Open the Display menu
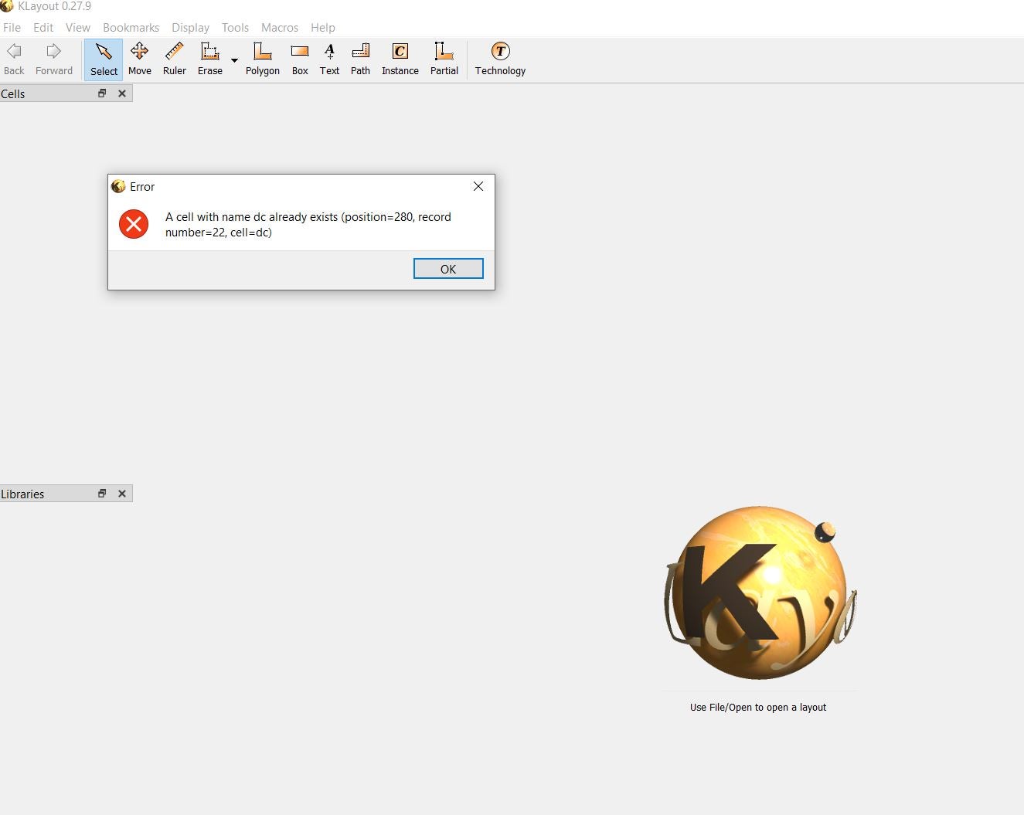 [x=191, y=27]
